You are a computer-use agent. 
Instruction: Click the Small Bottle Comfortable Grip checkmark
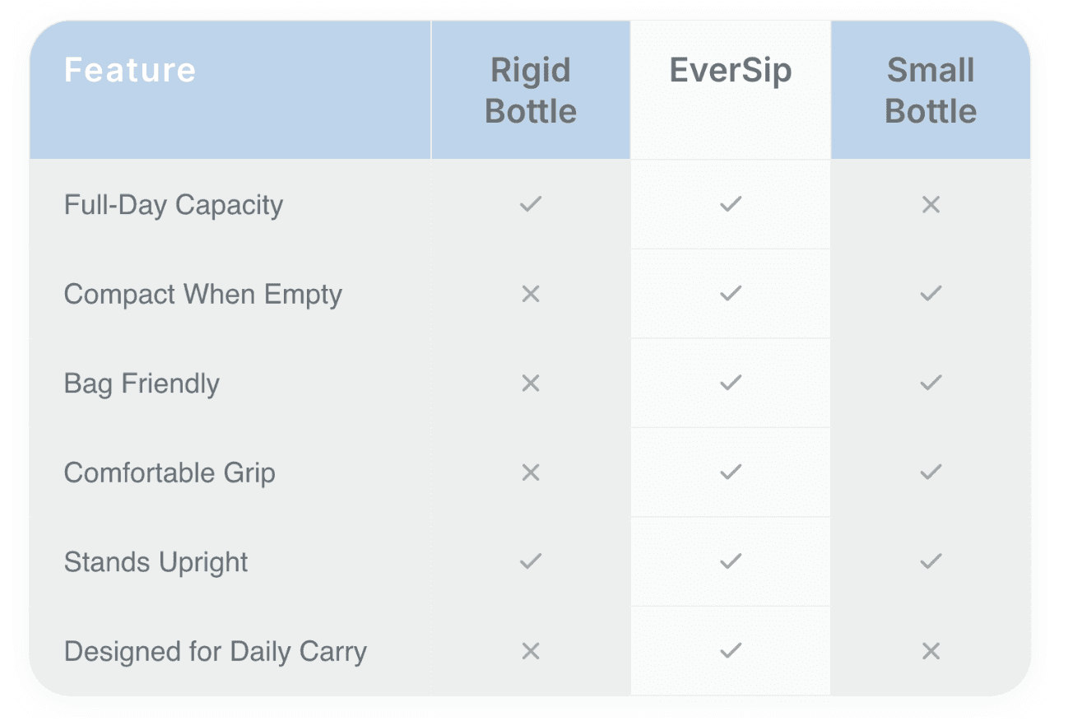[931, 472]
